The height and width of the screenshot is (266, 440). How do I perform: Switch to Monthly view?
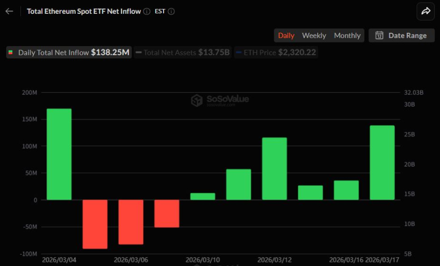(x=347, y=35)
